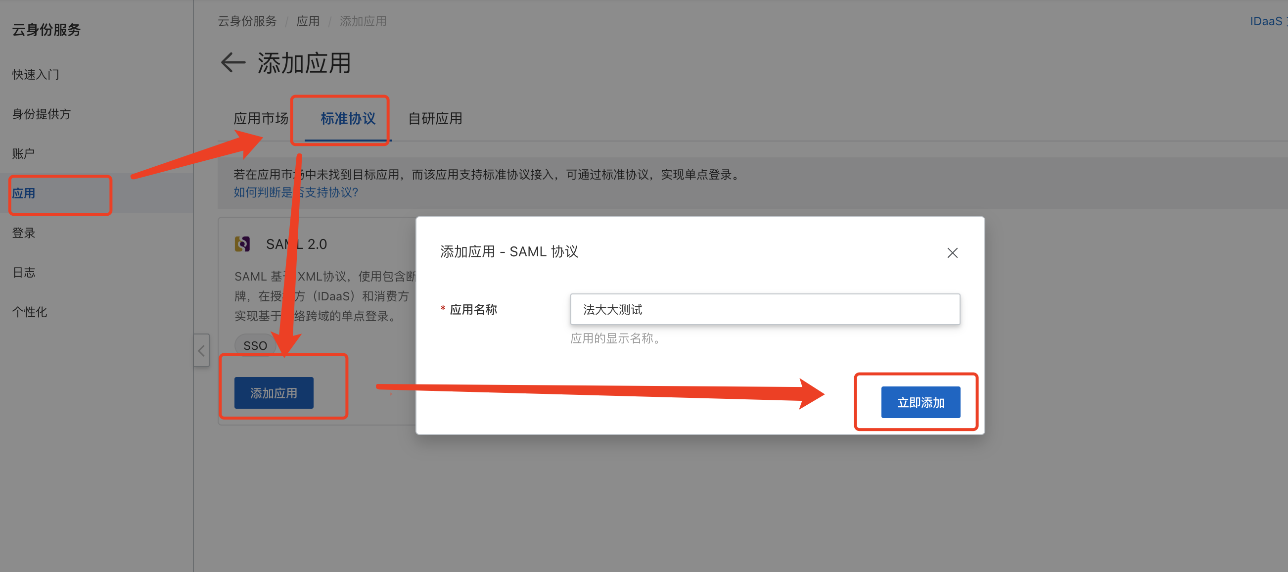Screen dimensions: 1288x572
Task: Open 身份提供方 in the sidebar
Action: (42, 114)
